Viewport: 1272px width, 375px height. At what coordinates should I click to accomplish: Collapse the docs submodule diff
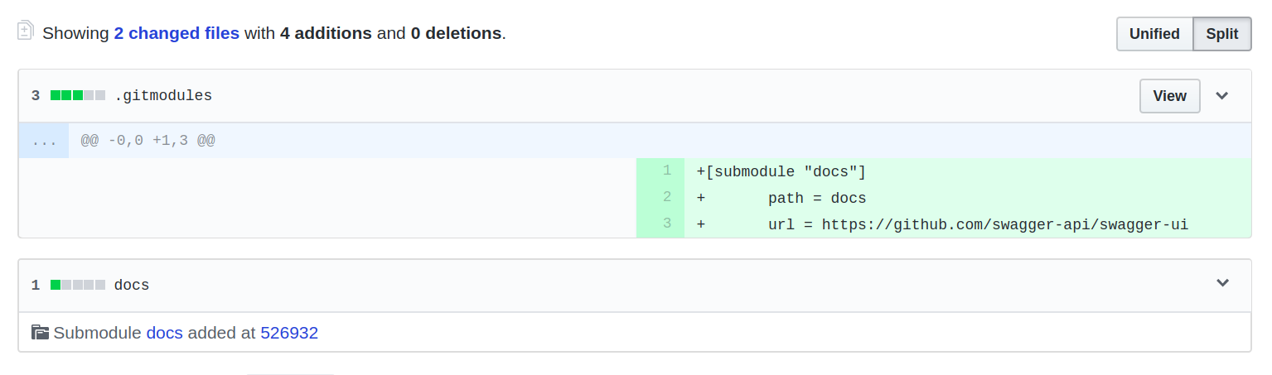(x=1221, y=283)
